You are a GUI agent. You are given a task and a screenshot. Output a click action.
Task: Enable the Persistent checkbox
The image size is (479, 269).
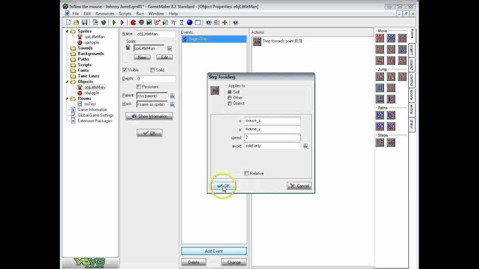click(139, 87)
